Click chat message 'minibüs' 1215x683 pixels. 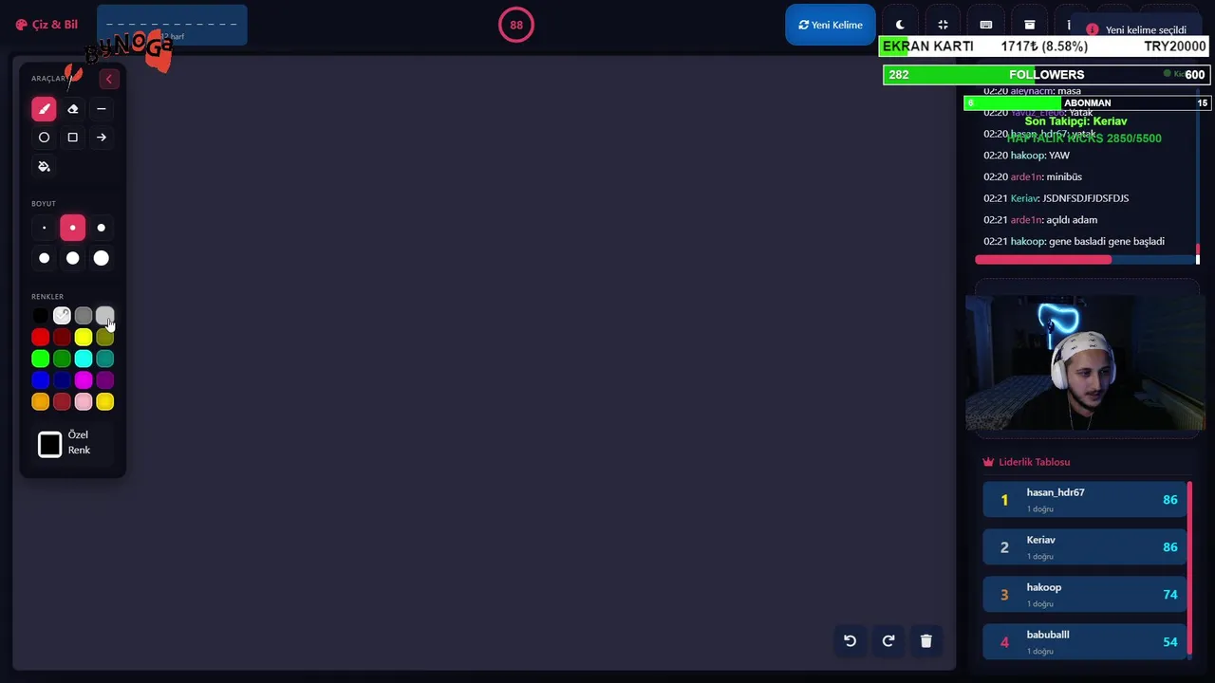tap(1064, 176)
